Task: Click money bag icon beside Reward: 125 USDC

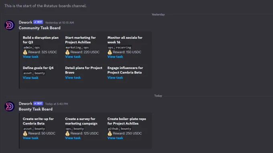Action: 67,133
